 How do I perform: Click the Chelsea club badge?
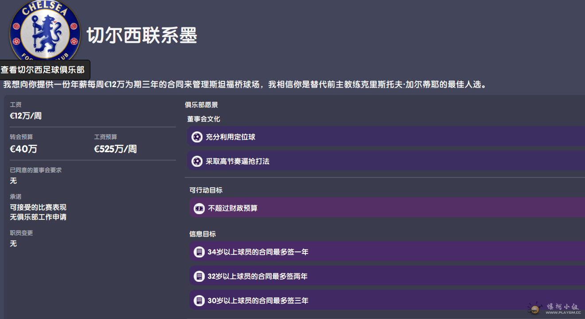click(45, 31)
